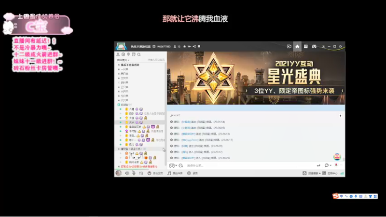Focus the chat message input field
Screen dimensions: 386x217
[x=250, y=165]
